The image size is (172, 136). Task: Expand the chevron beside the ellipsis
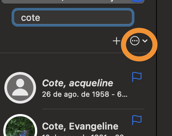pos(145,41)
